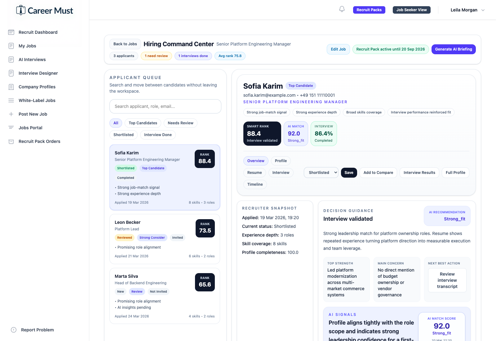Click the applicant search field
This screenshot has height=341, width=496.
[x=165, y=106]
